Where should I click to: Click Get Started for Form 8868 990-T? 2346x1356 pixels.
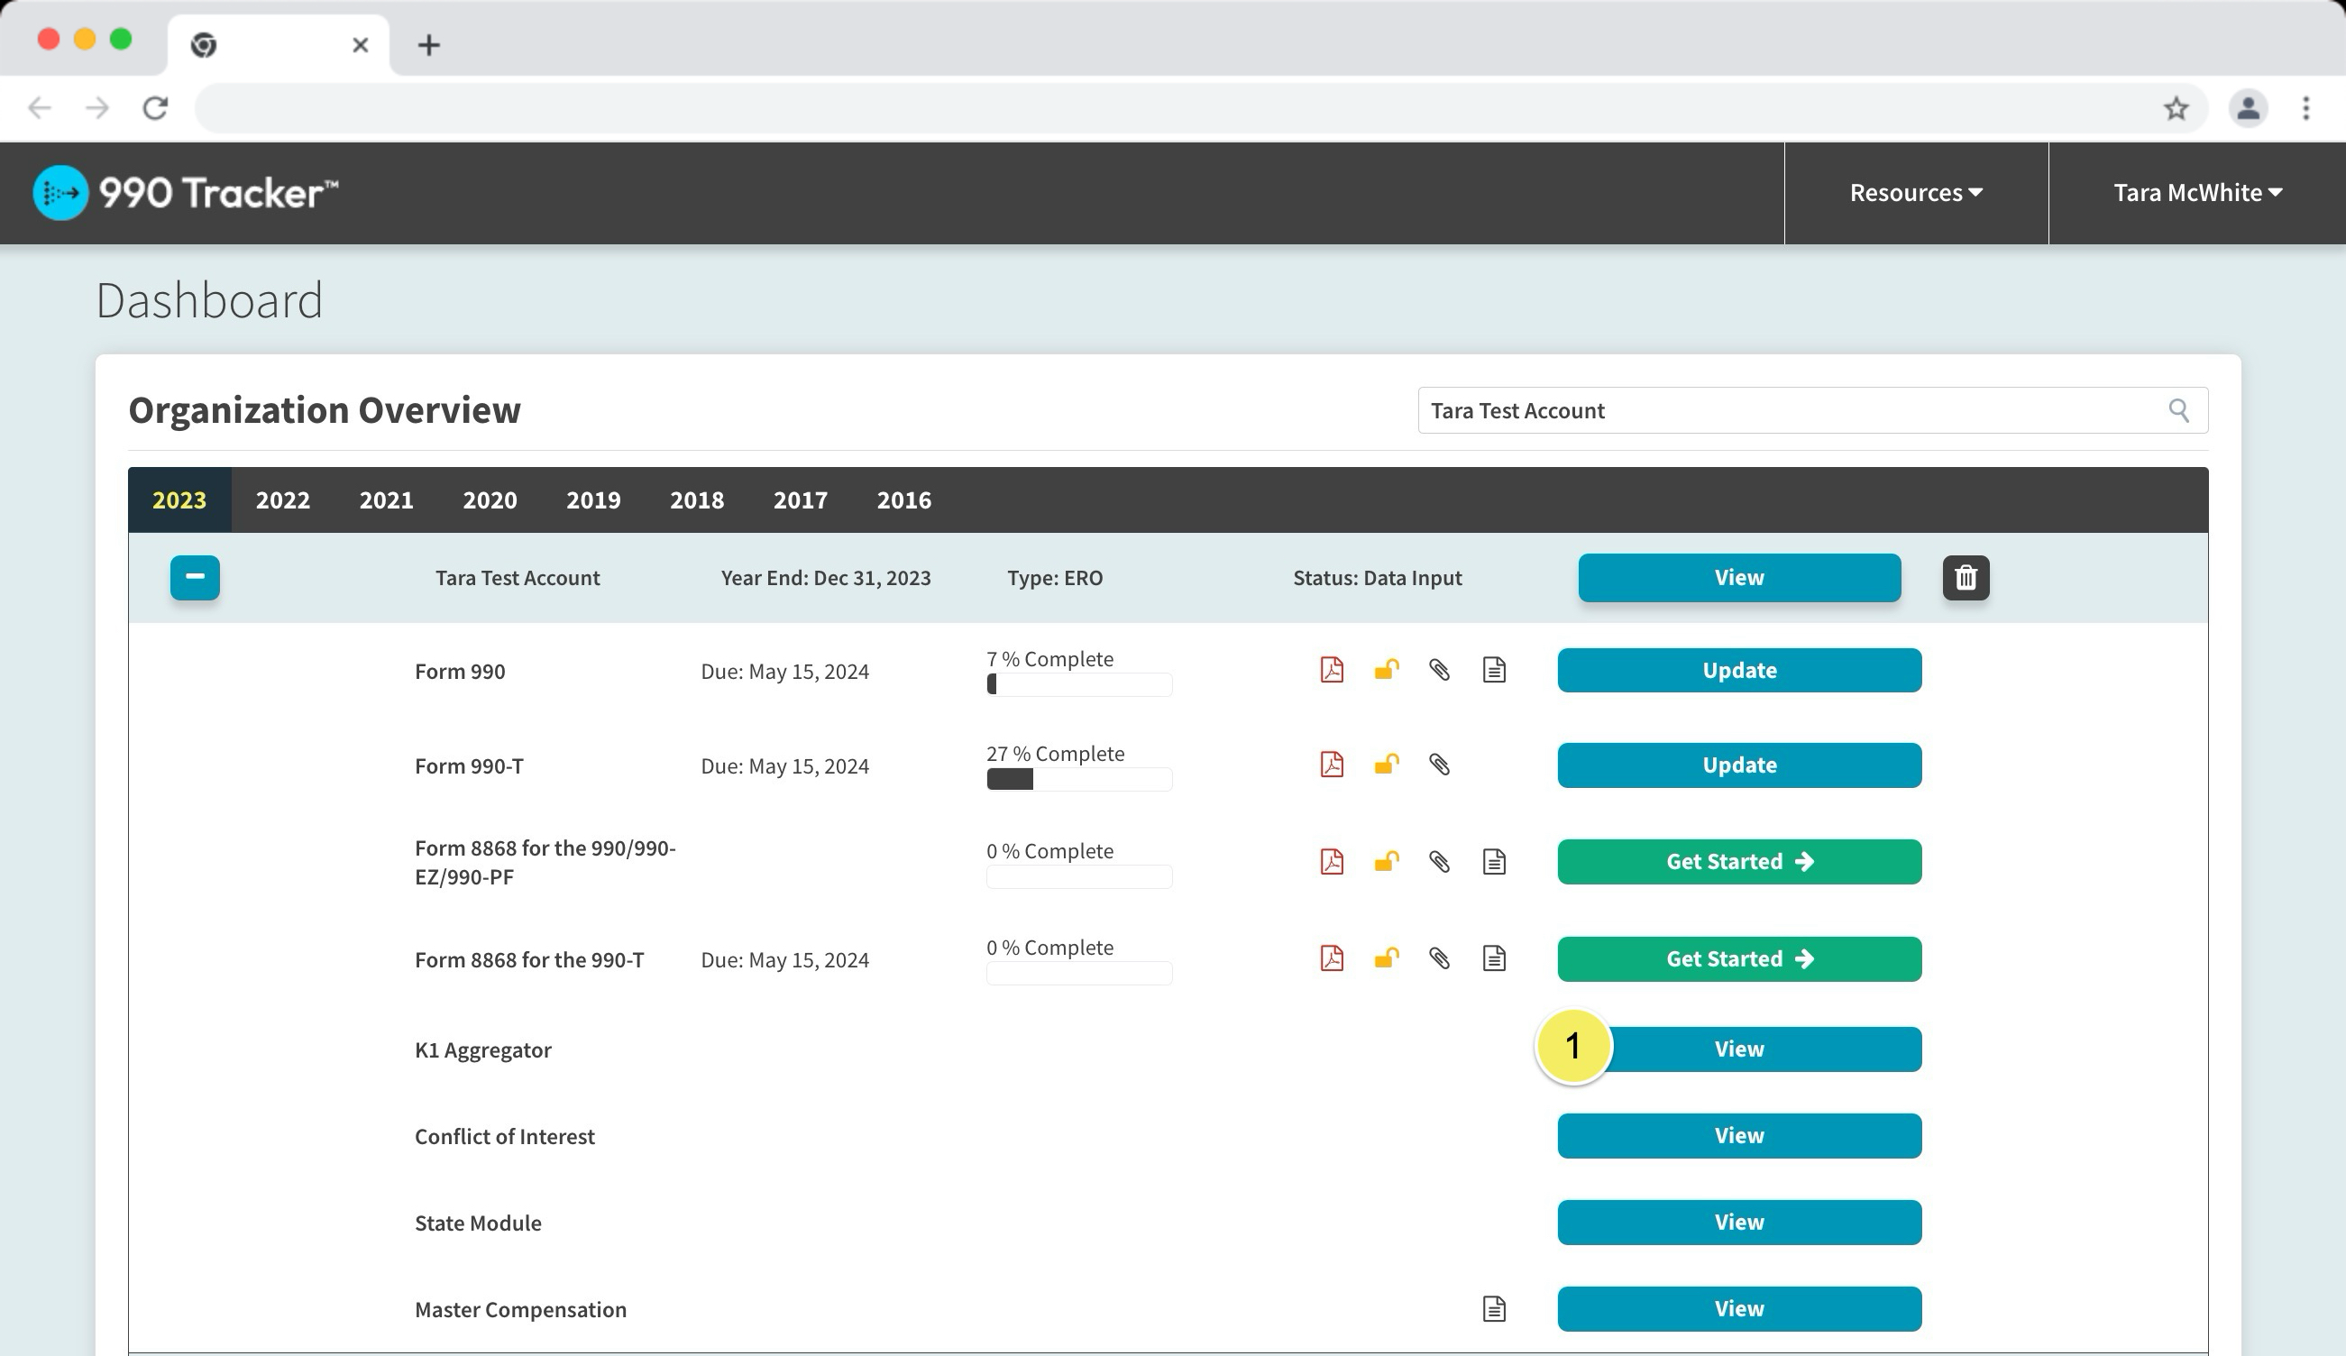(1738, 958)
